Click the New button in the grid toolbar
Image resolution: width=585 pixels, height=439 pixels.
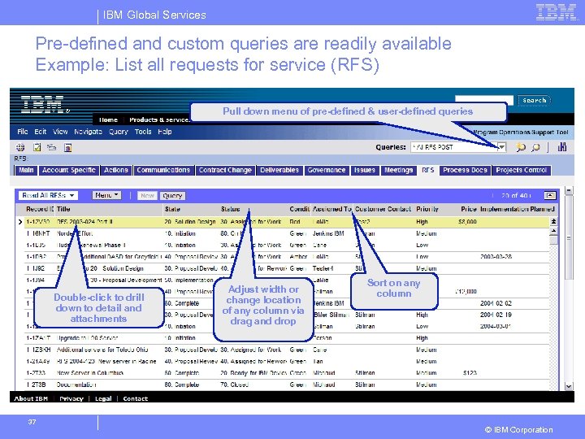[147, 195]
